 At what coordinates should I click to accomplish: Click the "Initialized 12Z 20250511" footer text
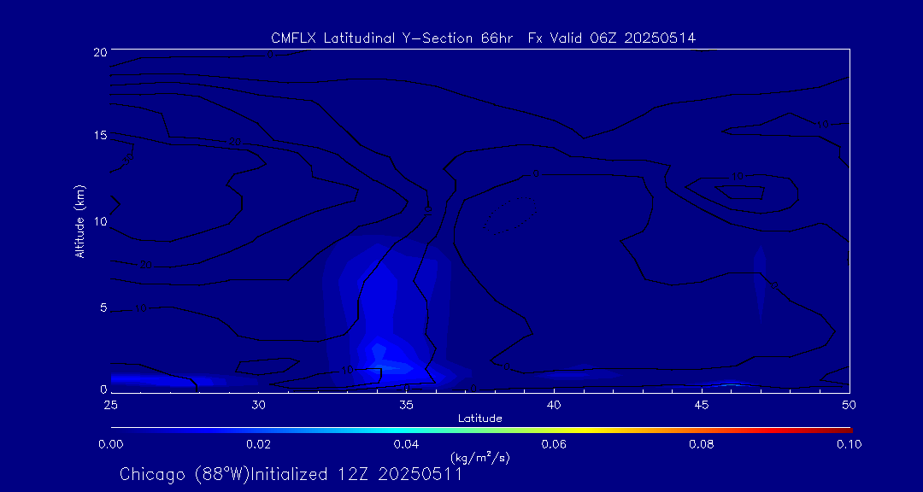(x=356, y=474)
